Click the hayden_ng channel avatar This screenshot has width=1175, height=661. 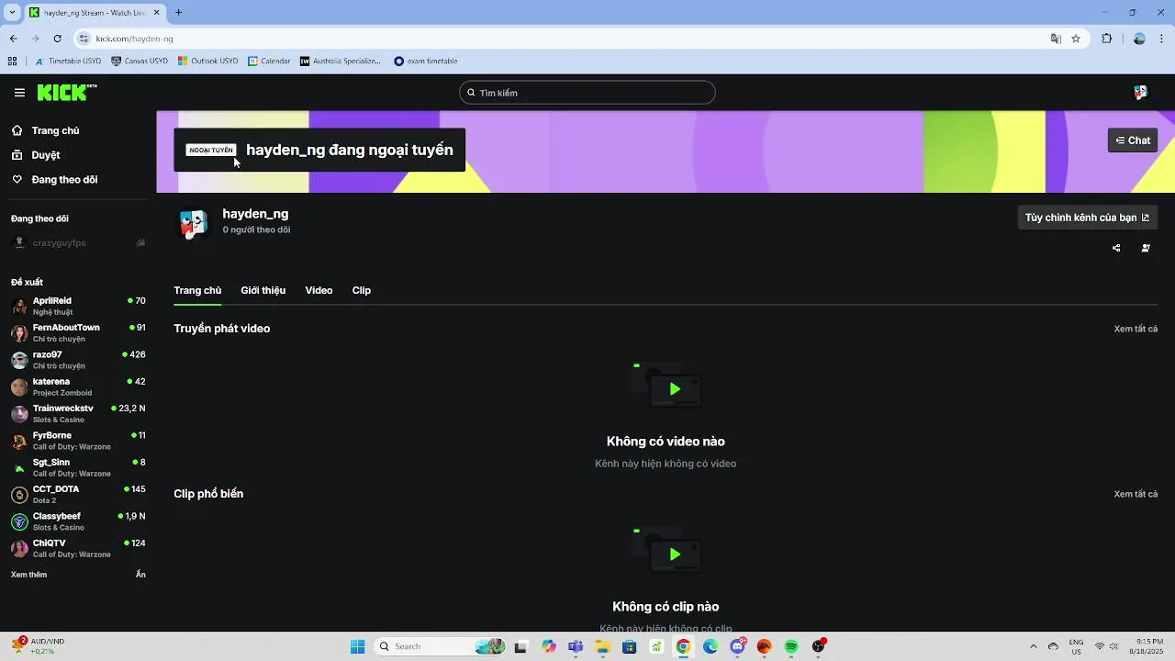[193, 224]
